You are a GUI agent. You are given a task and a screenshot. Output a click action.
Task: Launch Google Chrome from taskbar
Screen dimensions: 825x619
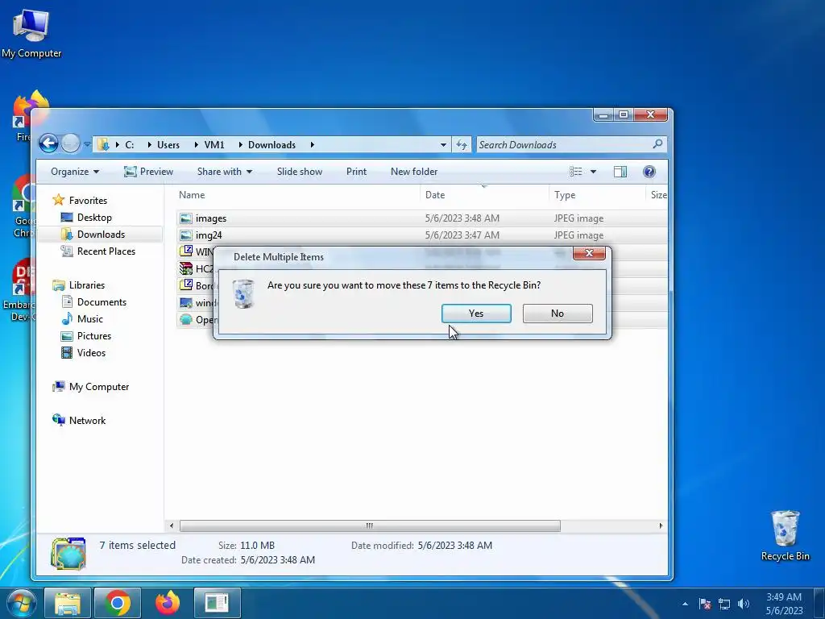[x=118, y=603]
